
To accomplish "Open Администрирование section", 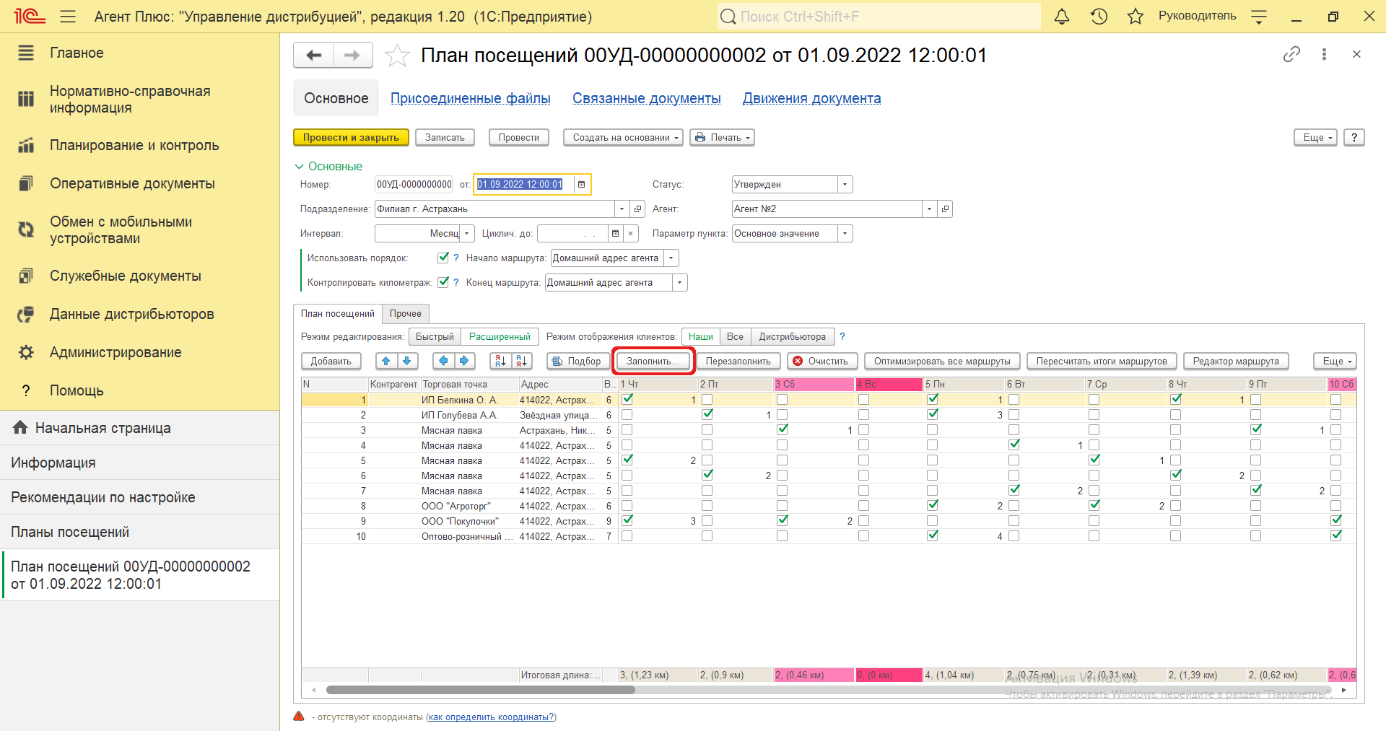I will (140, 352).
